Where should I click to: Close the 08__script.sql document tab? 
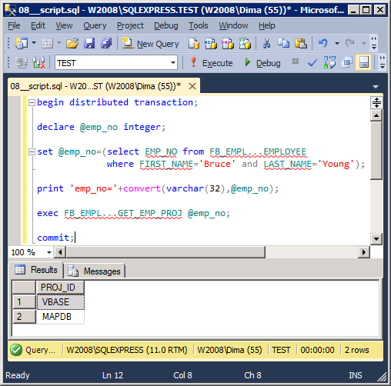pyautogui.click(x=192, y=86)
